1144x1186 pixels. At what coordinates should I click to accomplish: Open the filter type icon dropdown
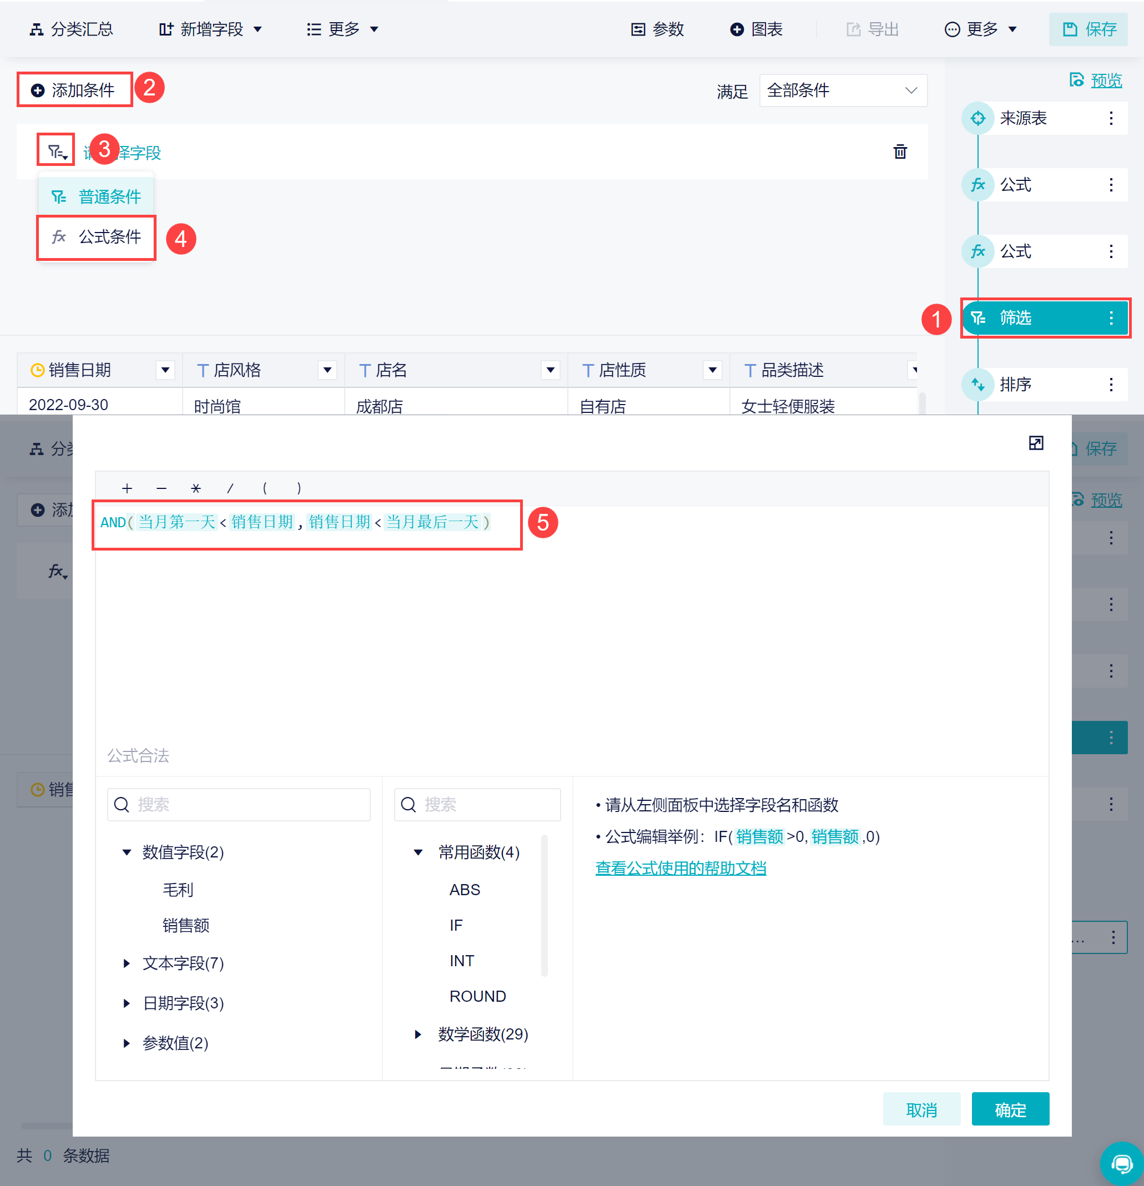tap(56, 150)
